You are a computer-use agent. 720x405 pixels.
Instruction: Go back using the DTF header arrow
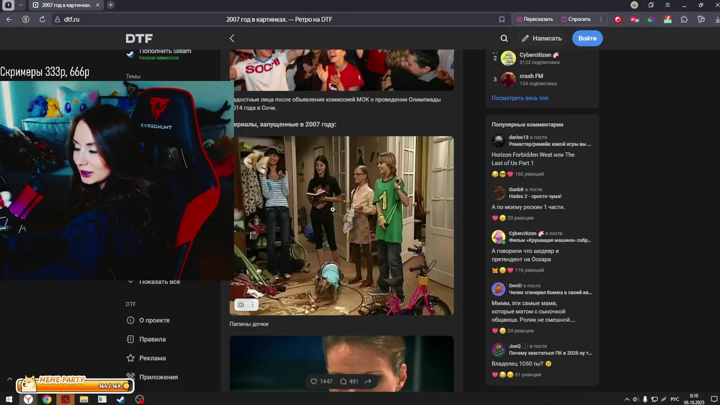point(232,38)
